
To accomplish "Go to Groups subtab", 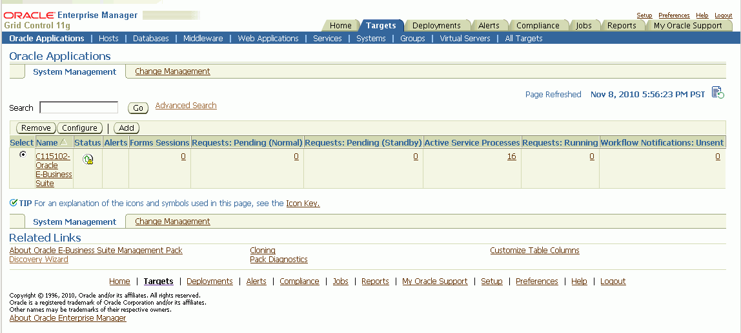I will click(x=412, y=38).
